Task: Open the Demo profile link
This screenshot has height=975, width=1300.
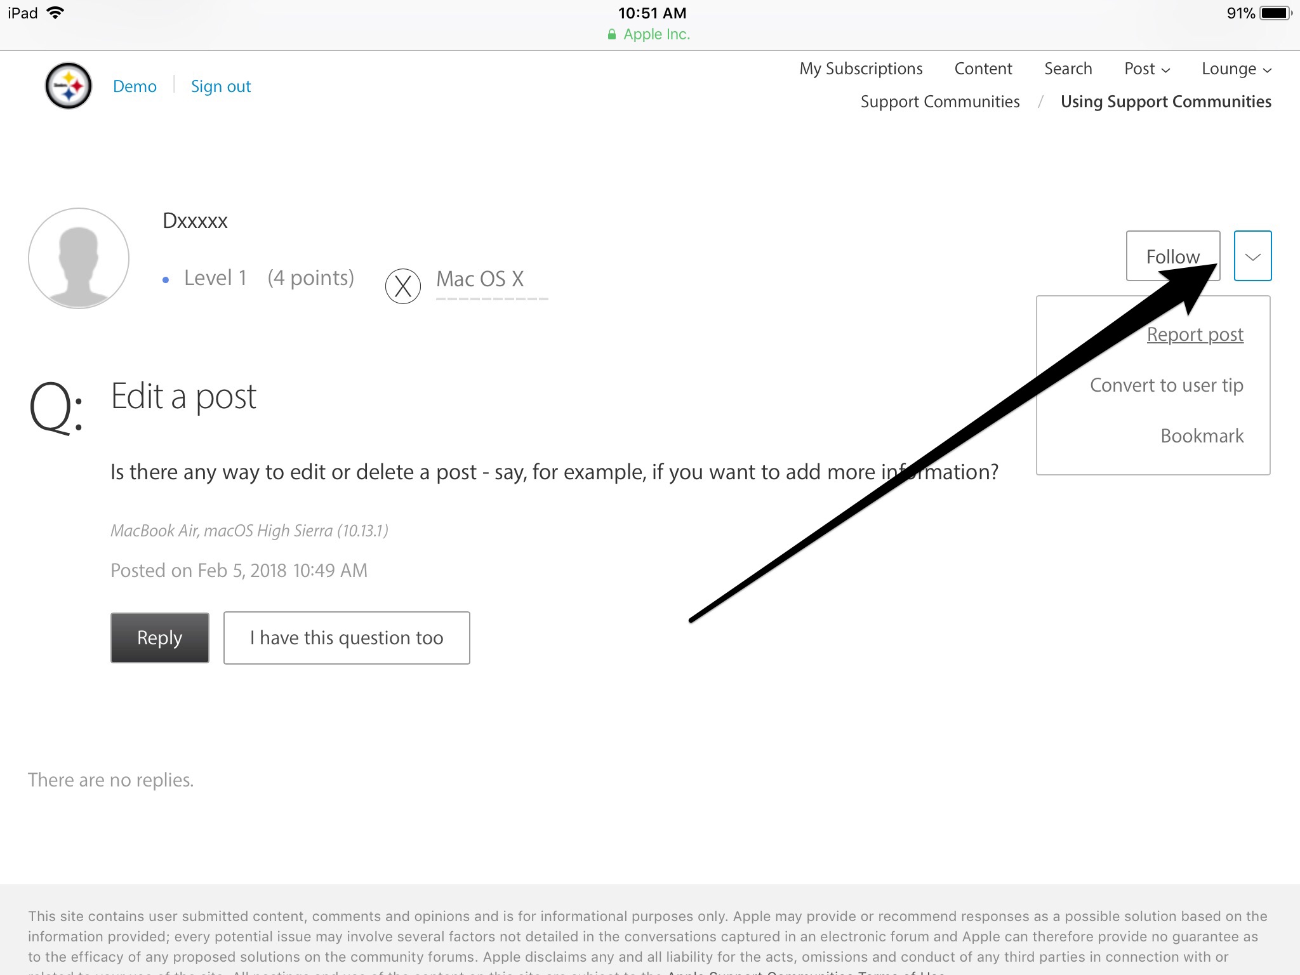Action: tap(135, 86)
